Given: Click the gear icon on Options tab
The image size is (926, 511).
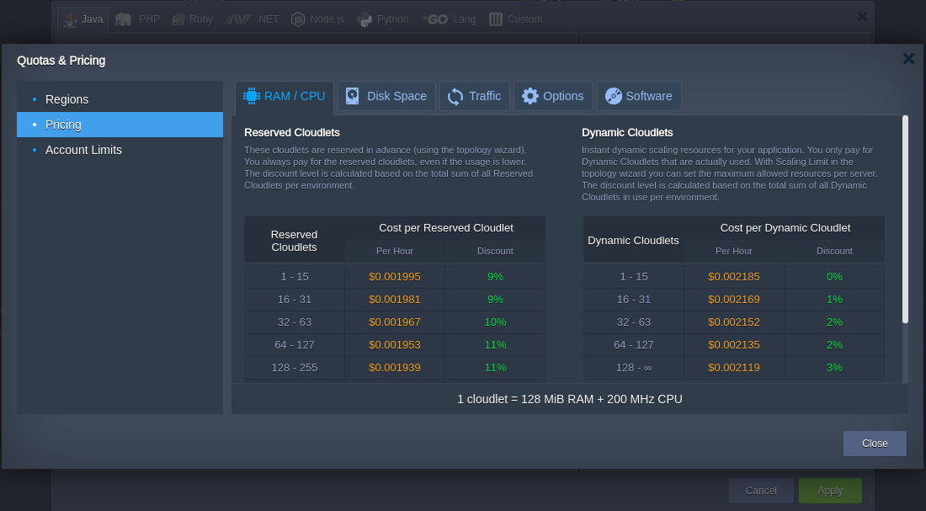Looking at the screenshot, I should pyautogui.click(x=530, y=95).
